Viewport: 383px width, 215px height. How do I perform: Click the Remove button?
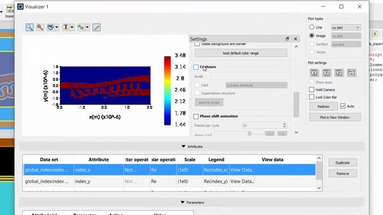342,174
